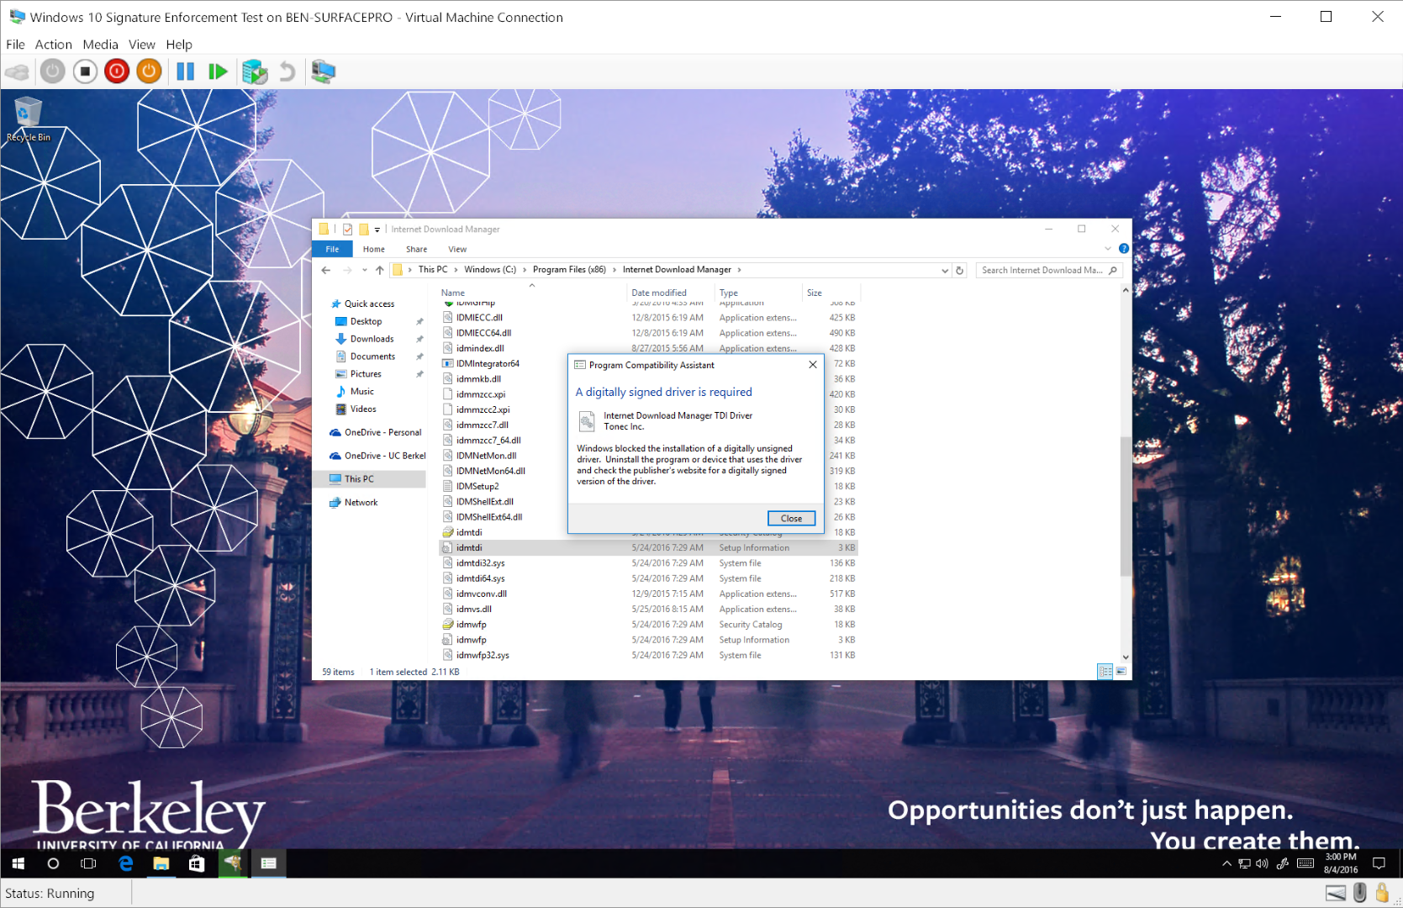This screenshot has width=1403, height=908.
Task: Select Music in navigation pane
Action: point(362,392)
